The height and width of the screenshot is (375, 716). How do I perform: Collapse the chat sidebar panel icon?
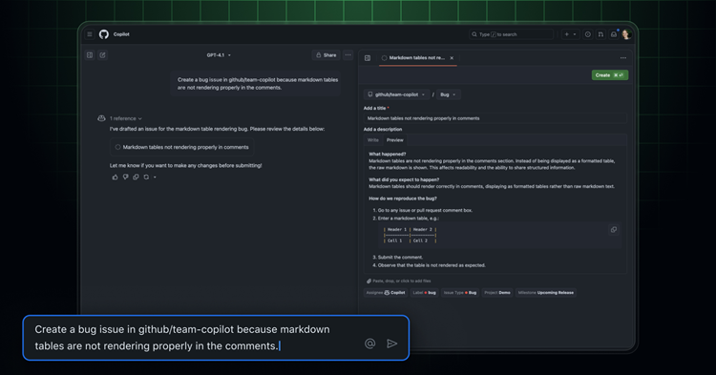(90, 55)
